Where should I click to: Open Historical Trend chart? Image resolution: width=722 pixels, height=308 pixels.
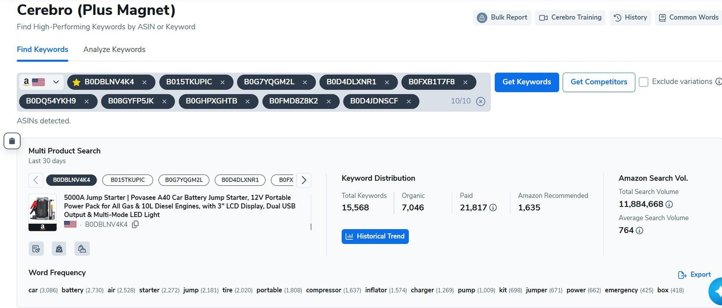tap(375, 236)
